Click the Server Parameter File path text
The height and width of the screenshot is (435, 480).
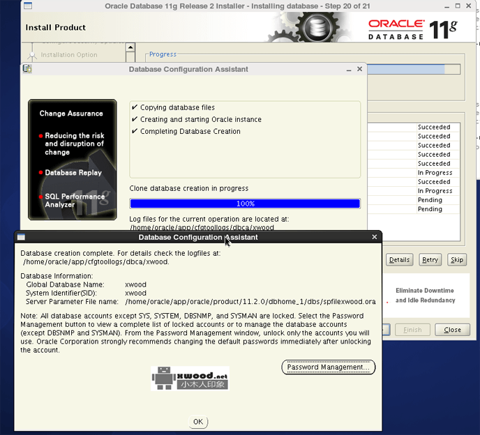click(250, 302)
